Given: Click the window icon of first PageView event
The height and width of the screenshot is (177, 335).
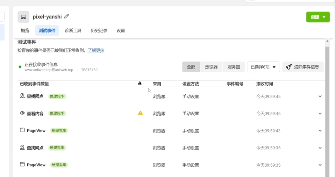Looking at the screenshot, I should point(22,130).
